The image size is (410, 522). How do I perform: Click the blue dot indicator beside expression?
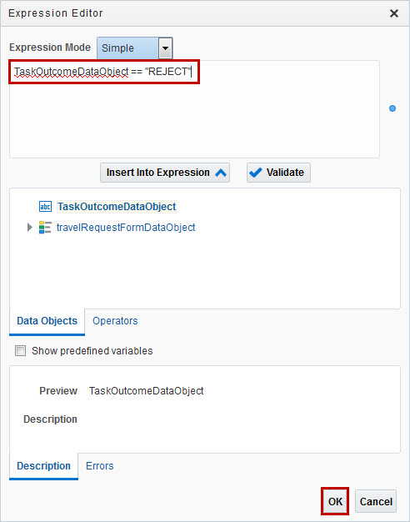[x=392, y=108]
